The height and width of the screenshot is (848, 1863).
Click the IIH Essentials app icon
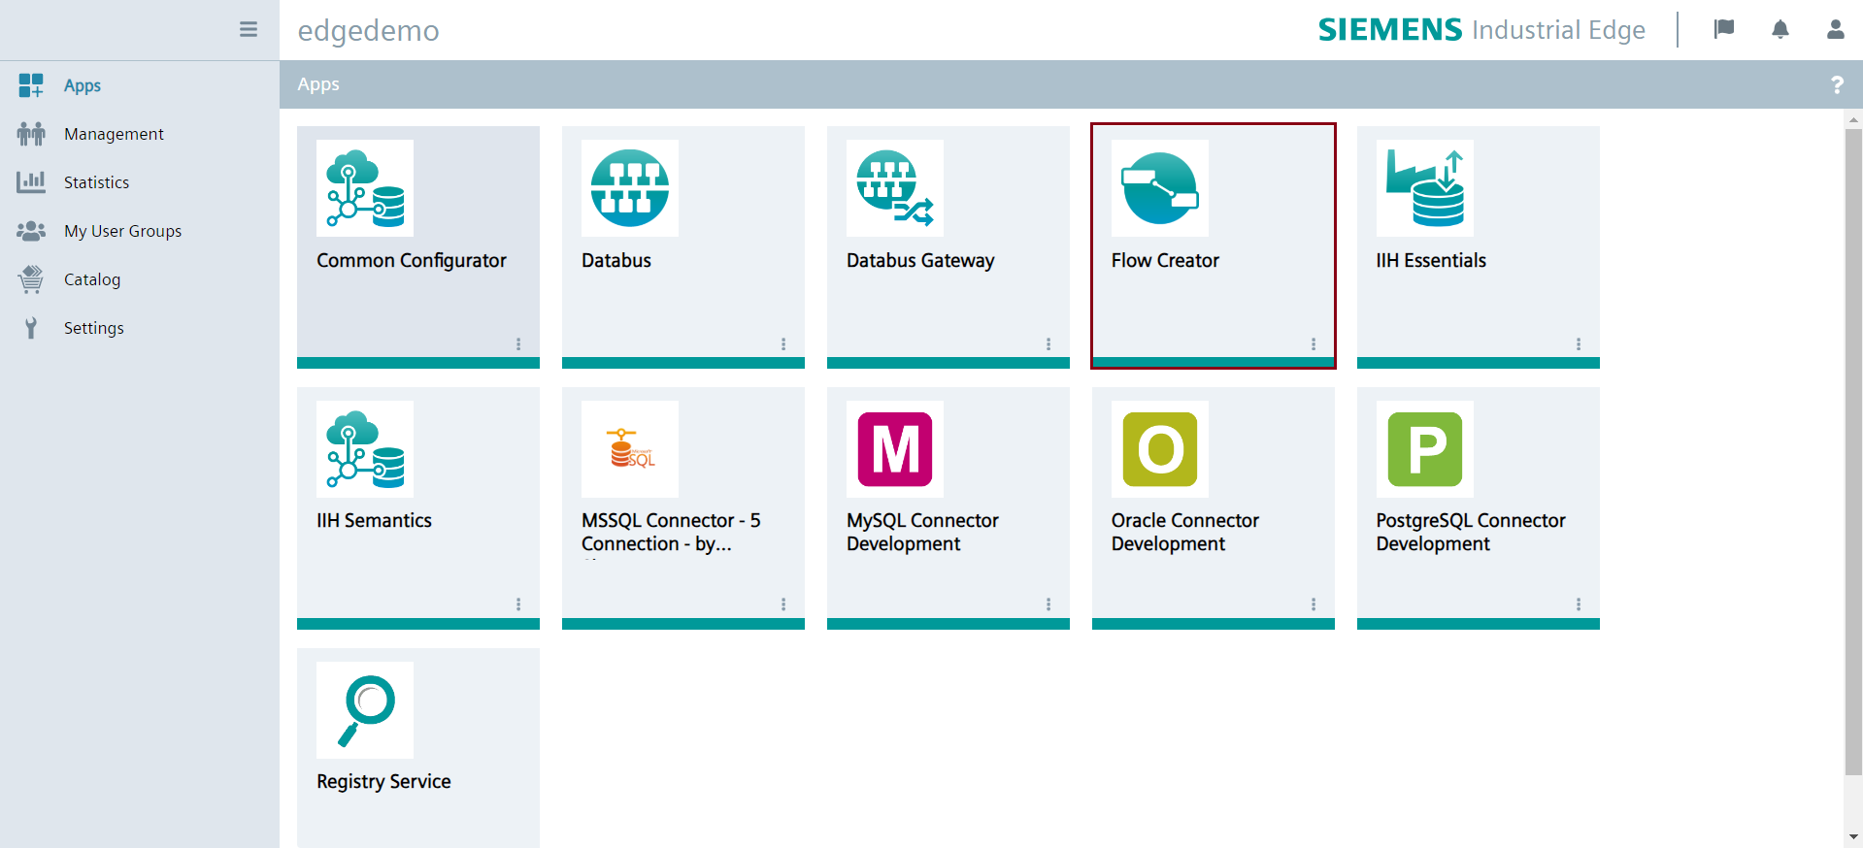point(1424,188)
